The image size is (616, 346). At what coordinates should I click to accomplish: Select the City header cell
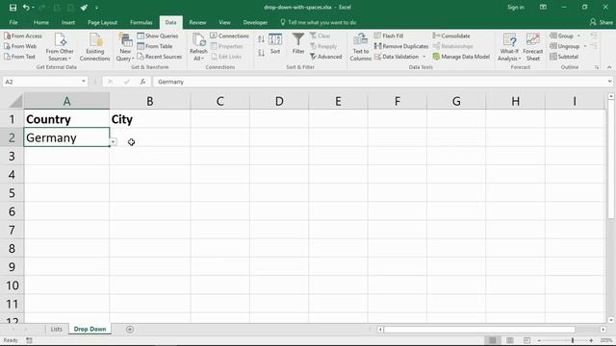(150, 119)
